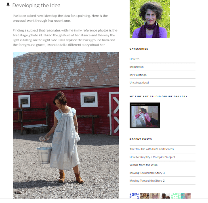Click the sticky pin icon beside post title
Viewport: 208px width, 203px height.
pyautogui.click(x=8, y=5)
